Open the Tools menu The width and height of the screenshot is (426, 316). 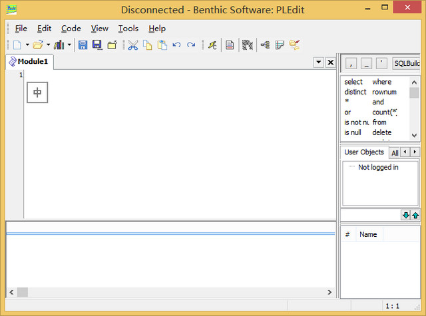point(128,29)
